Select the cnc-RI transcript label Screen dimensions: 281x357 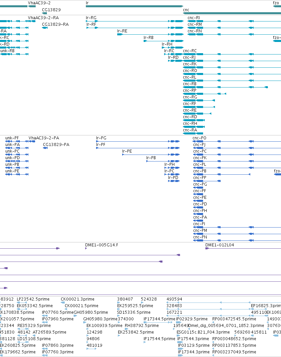[193, 18]
